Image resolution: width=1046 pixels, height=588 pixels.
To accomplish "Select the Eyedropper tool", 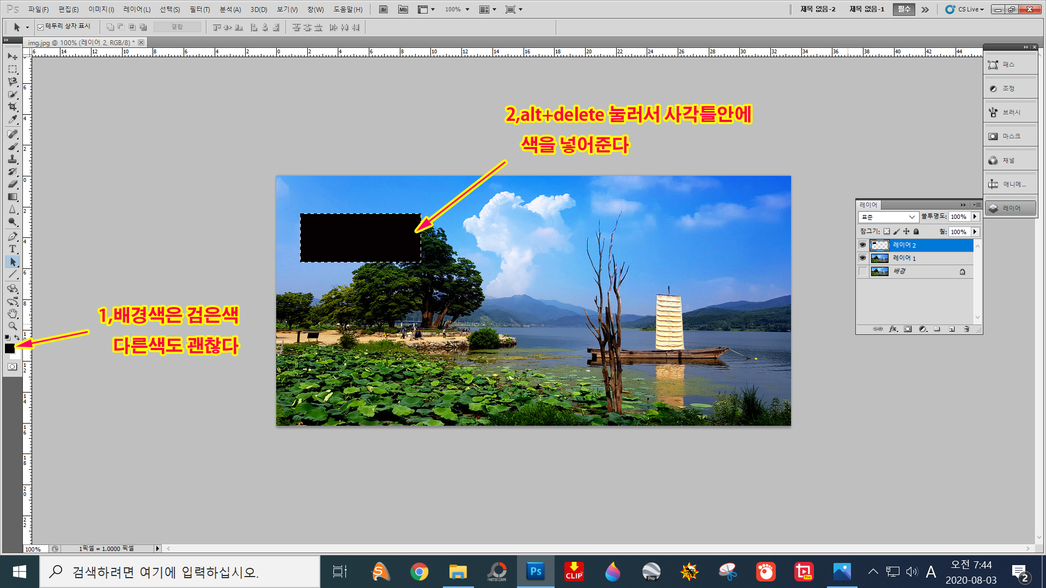I will click(x=12, y=120).
